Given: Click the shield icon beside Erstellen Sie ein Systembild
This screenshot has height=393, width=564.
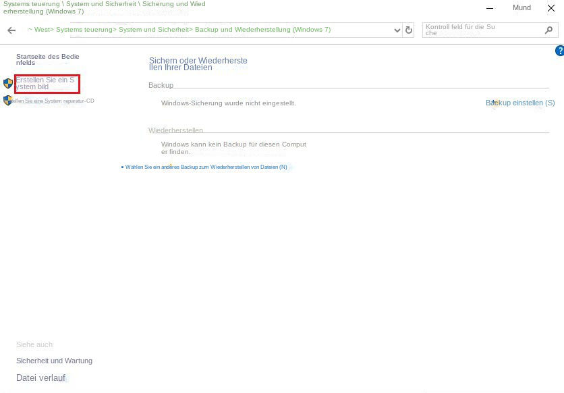Looking at the screenshot, I should (x=8, y=84).
